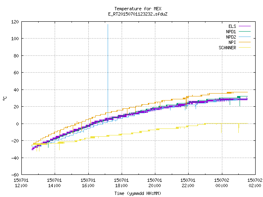Click the NPD2 legend label
The image size is (263, 197).
pyautogui.click(x=231, y=37)
